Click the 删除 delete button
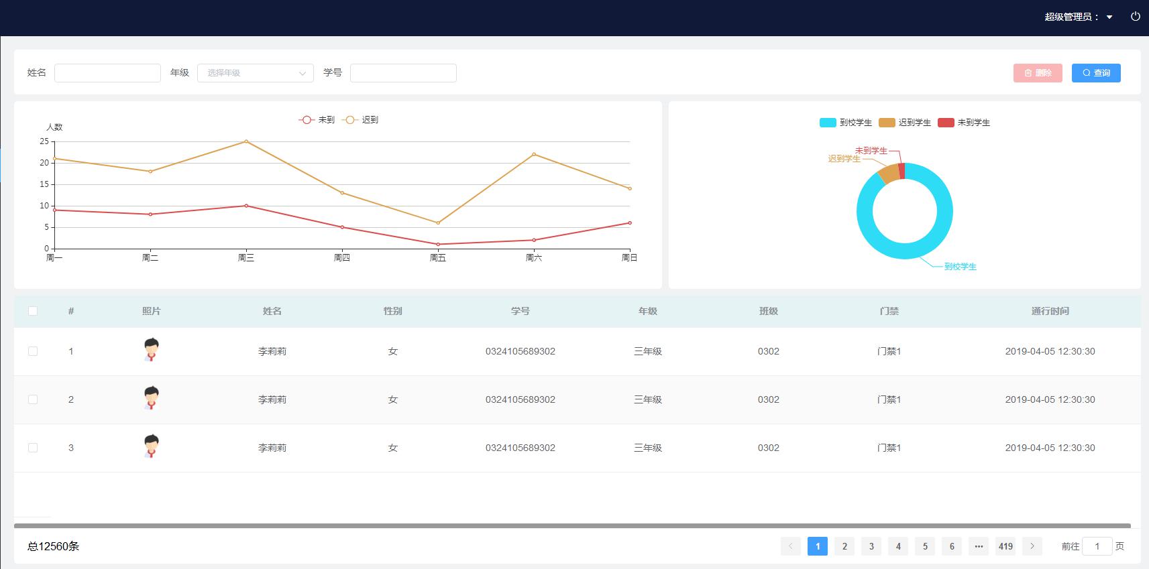The width and height of the screenshot is (1149, 569). (x=1037, y=73)
